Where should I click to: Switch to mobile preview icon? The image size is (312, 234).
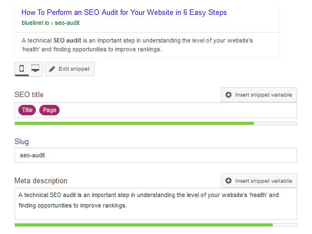22,68
